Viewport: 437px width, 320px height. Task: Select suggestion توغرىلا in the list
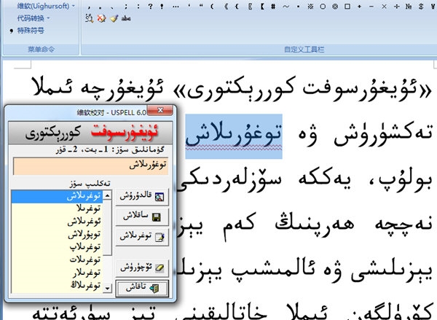click(x=57, y=208)
